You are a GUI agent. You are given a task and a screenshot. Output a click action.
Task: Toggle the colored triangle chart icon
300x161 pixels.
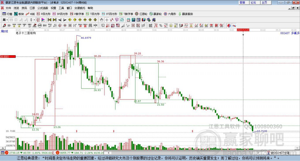click(43, 20)
